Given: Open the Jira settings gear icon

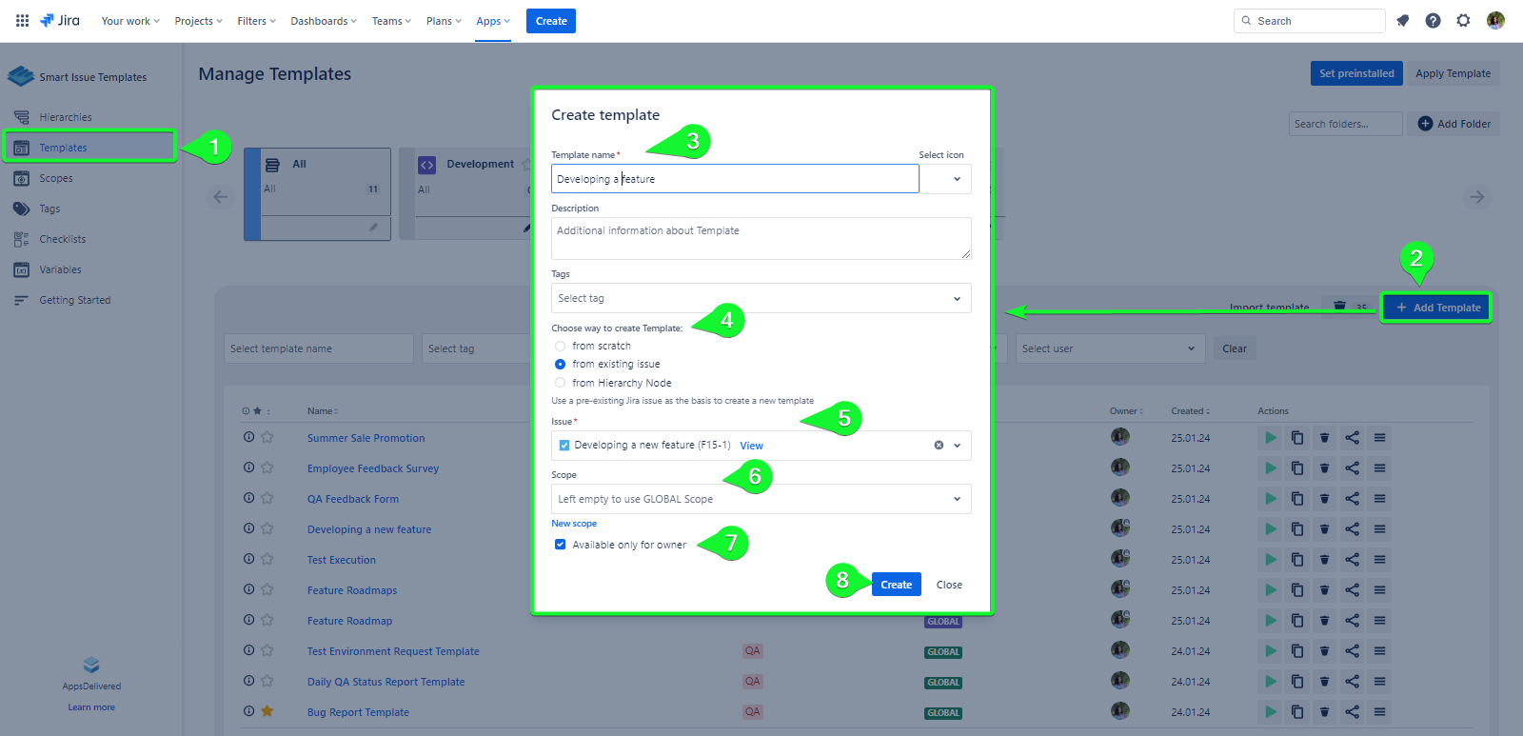Looking at the screenshot, I should click(1463, 21).
